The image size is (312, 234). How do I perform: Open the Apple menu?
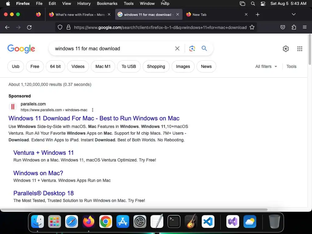[8, 4]
